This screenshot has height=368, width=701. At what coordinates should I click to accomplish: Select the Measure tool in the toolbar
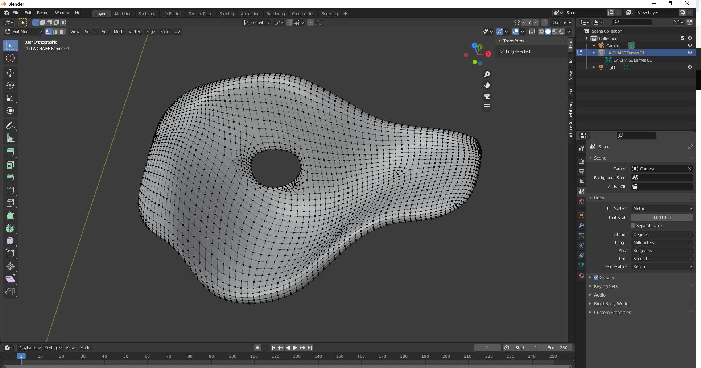pyautogui.click(x=10, y=138)
